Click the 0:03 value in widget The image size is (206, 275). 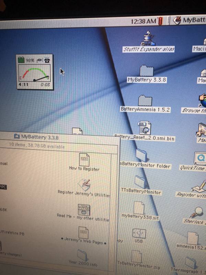(x=45, y=85)
